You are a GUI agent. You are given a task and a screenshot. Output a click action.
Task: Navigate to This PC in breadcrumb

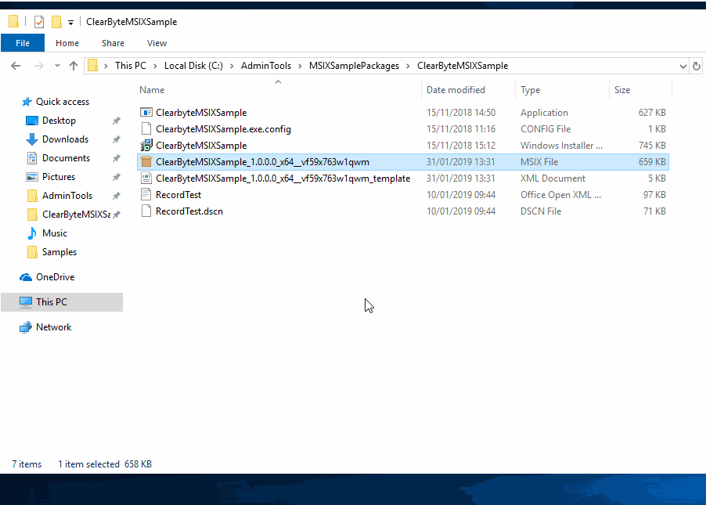point(131,66)
